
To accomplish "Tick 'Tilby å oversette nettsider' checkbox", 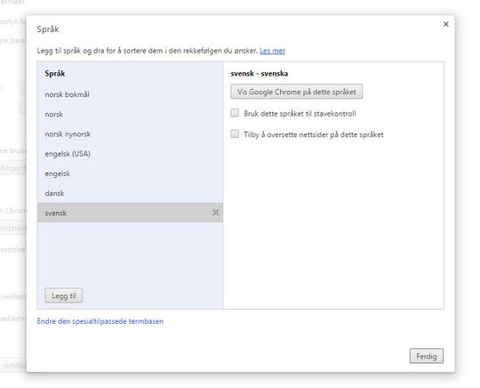I will [235, 133].
